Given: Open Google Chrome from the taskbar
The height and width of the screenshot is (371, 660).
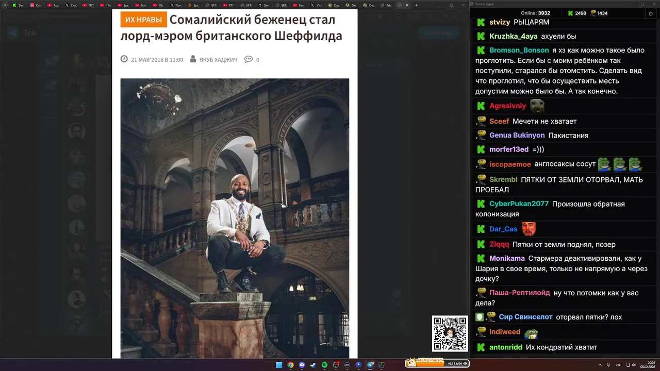Looking at the screenshot, I should [x=290, y=365].
